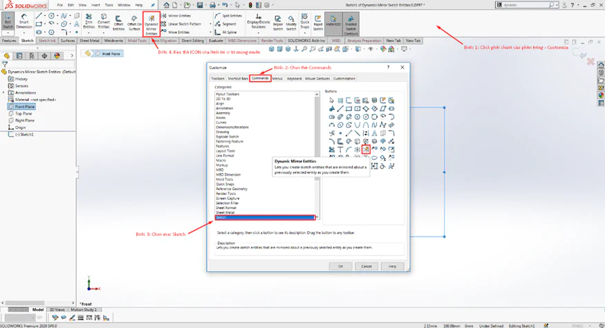
Task: Switch to the Evaluate ribbon tab
Action: point(216,41)
